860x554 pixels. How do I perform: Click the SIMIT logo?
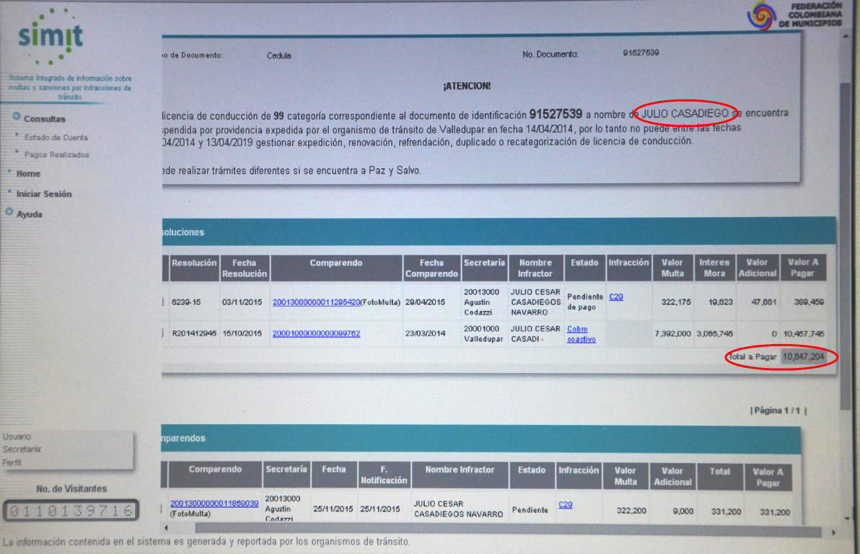pyautogui.click(x=51, y=36)
